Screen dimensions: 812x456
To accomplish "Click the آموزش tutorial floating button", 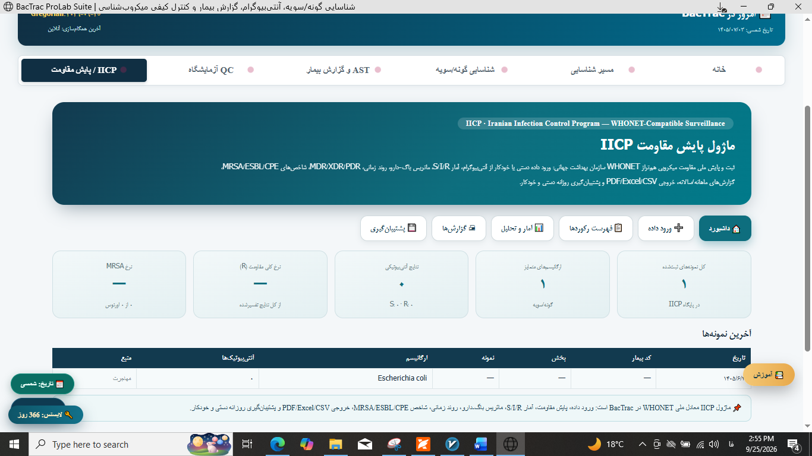I will (769, 375).
